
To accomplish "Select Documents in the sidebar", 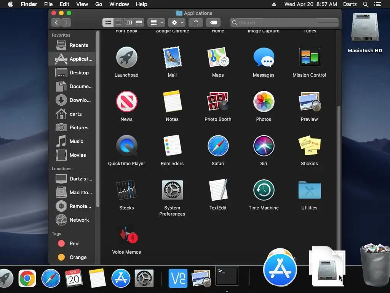I will 72,86.
